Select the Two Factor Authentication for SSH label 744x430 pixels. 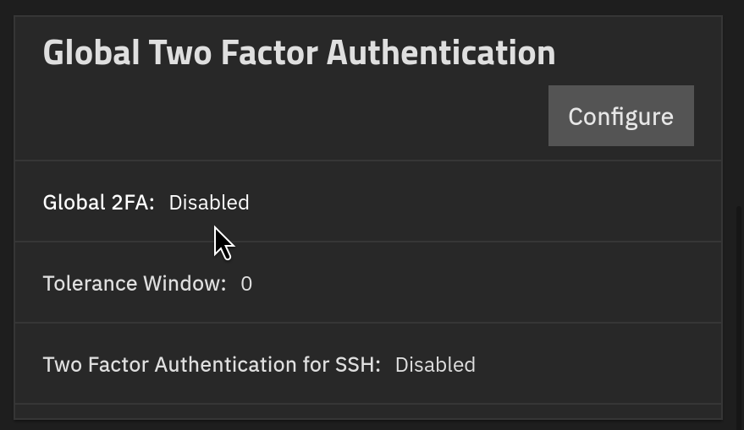coord(212,365)
